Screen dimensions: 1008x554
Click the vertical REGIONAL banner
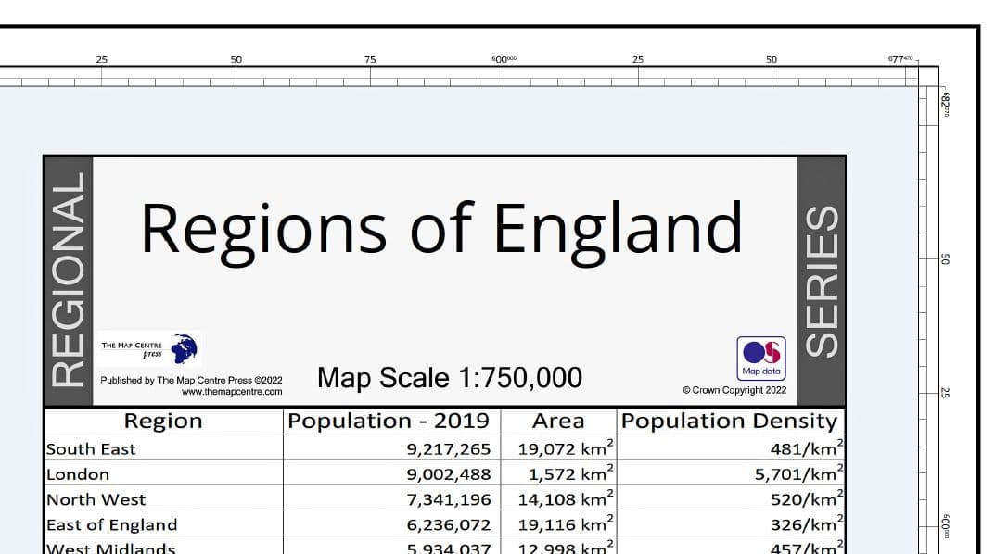tap(70, 281)
